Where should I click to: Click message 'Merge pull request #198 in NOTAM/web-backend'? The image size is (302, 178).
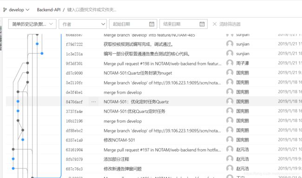point(162,64)
